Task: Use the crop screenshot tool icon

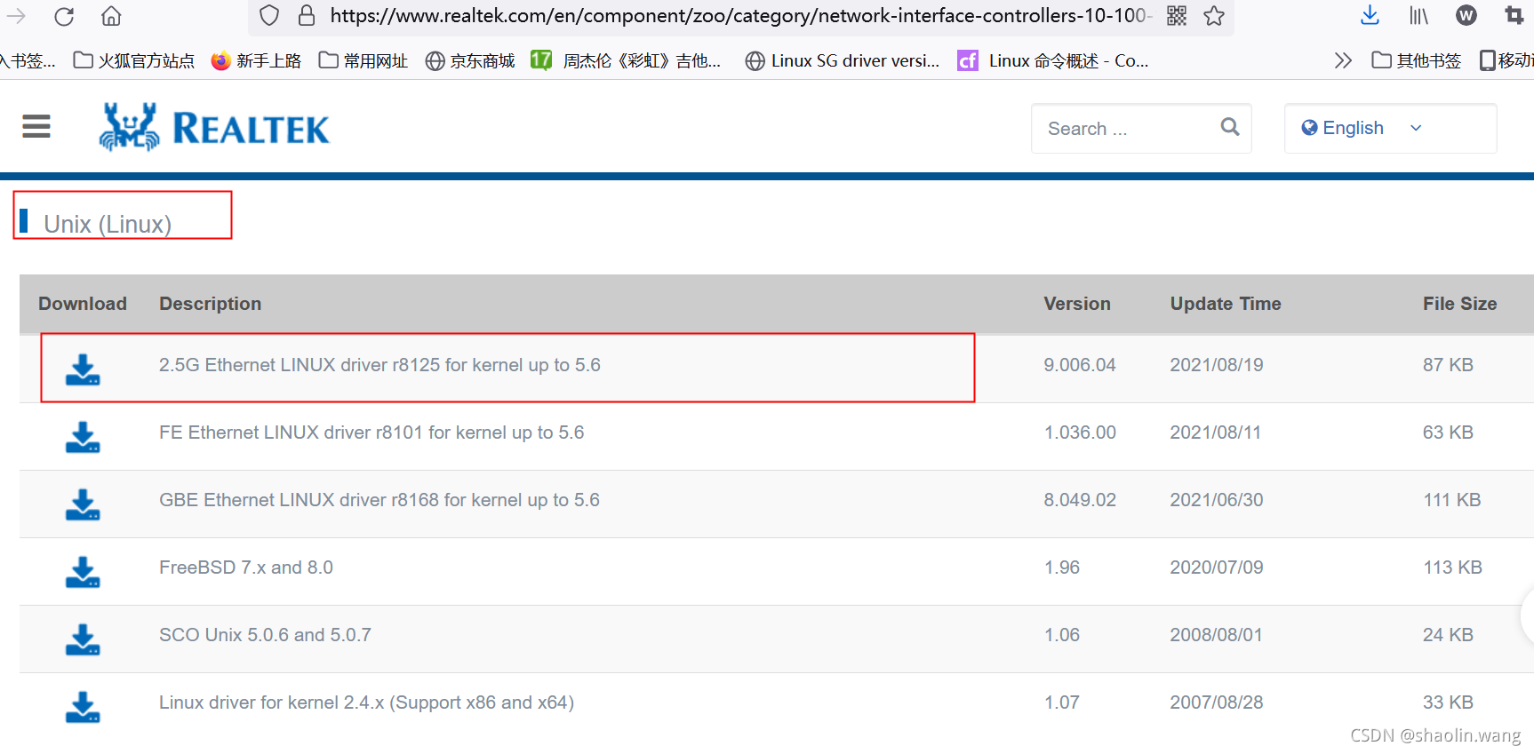Action: (1514, 15)
